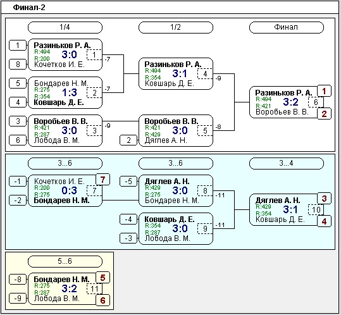Select seed box -5 beside Дяглев
Viewport: 341px width, 315px height.
[x=128, y=182]
